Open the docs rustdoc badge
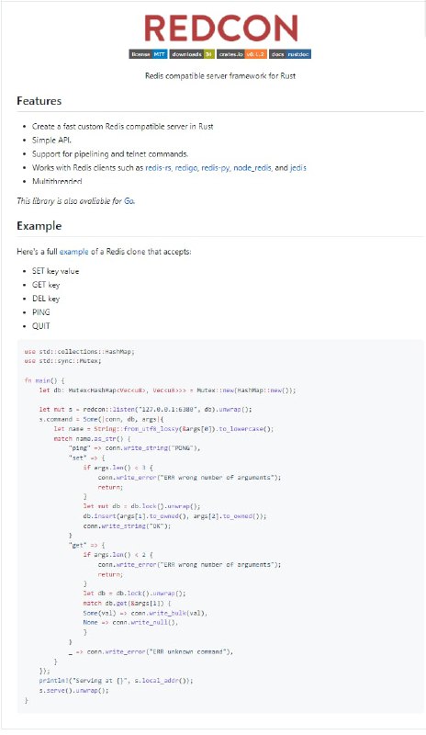Screen dimensions: 426x735 (290, 54)
